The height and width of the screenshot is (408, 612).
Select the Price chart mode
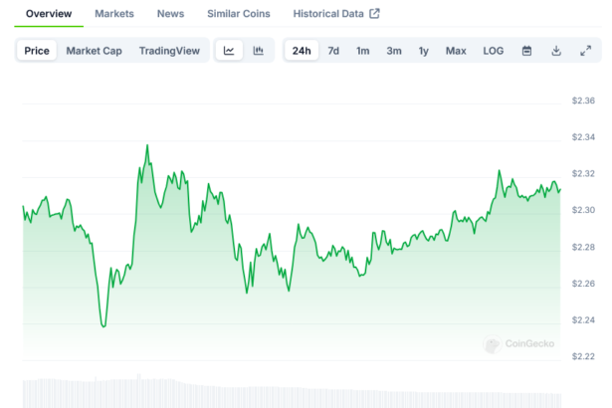37,51
